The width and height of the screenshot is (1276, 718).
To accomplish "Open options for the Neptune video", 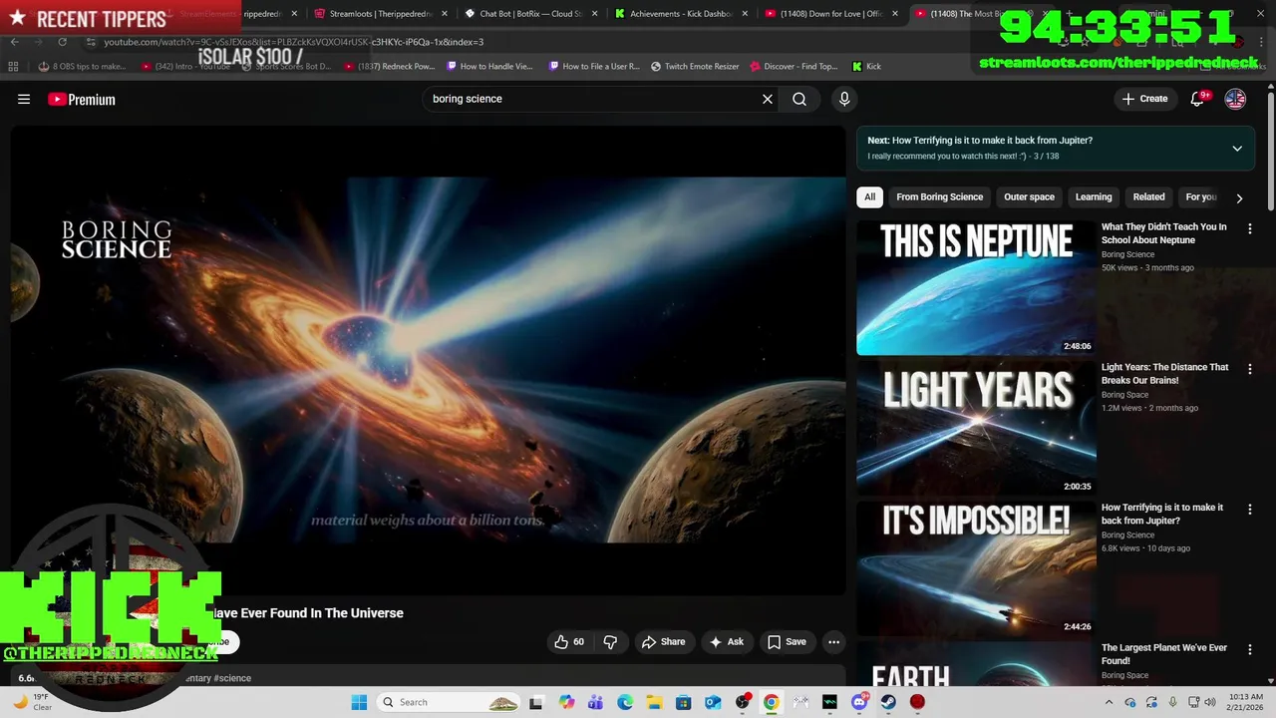I will tap(1250, 228).
